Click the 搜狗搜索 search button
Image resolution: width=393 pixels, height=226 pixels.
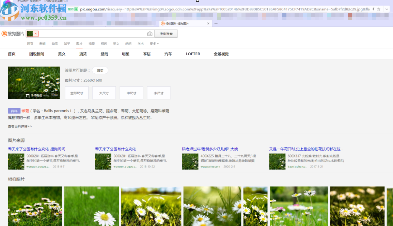pos(166,34)
